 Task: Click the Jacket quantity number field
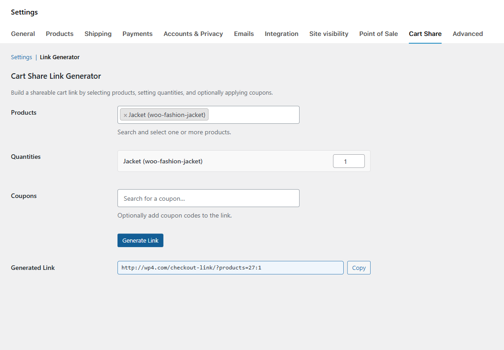(349, 161)
